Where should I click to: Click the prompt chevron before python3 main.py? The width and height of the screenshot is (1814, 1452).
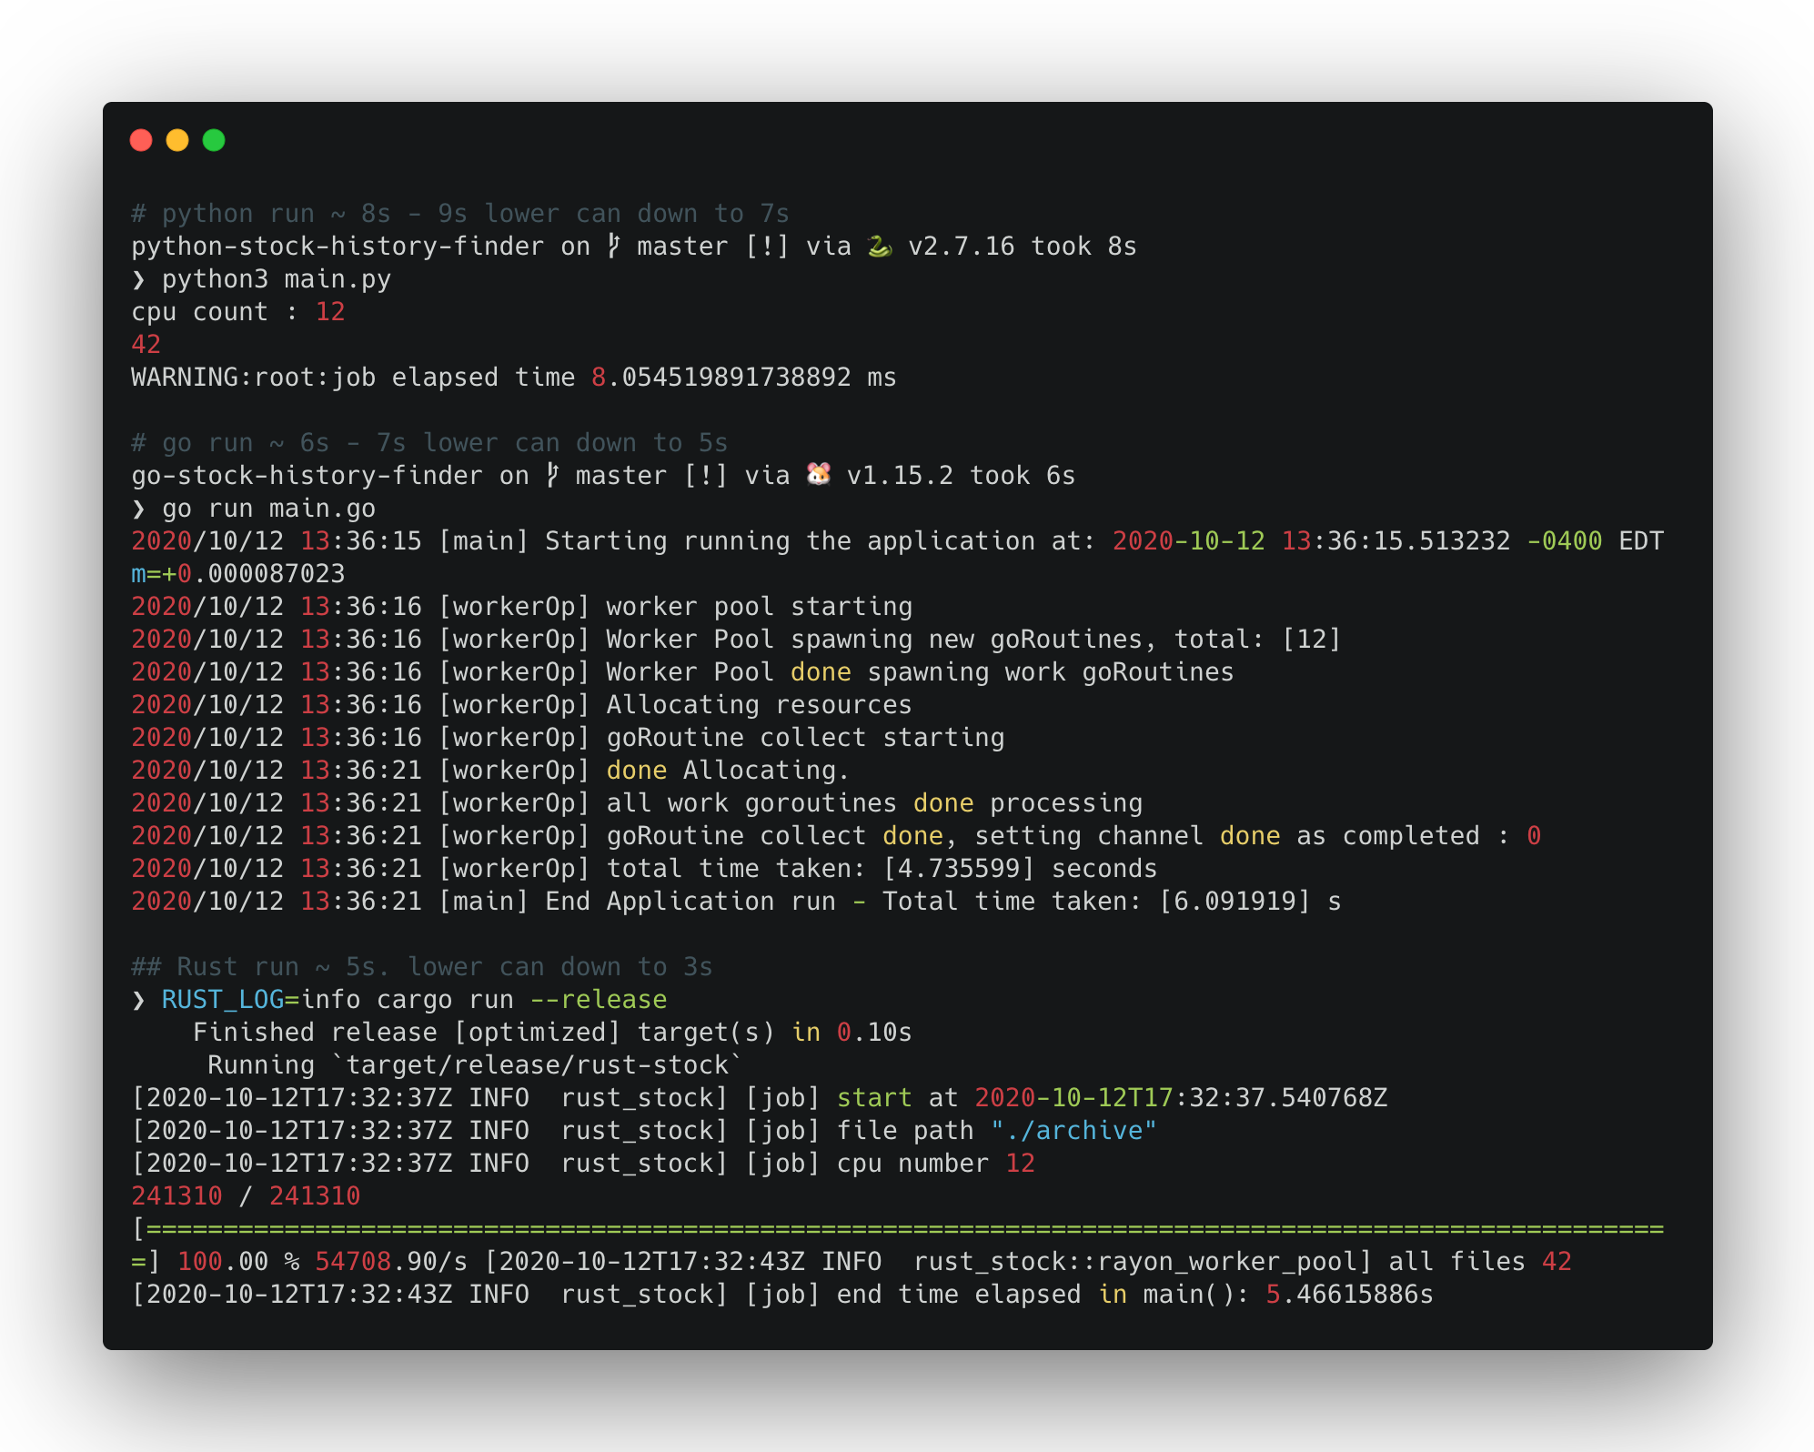pos(139,279)
